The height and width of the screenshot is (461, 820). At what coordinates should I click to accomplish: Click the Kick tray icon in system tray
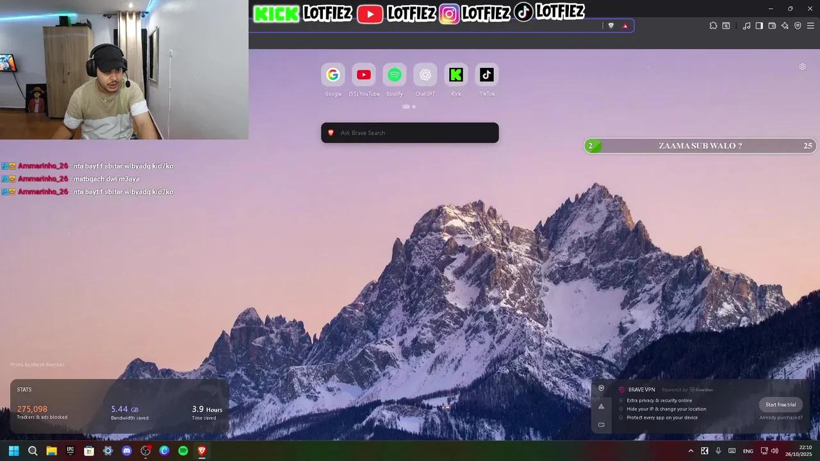point(705,451)
